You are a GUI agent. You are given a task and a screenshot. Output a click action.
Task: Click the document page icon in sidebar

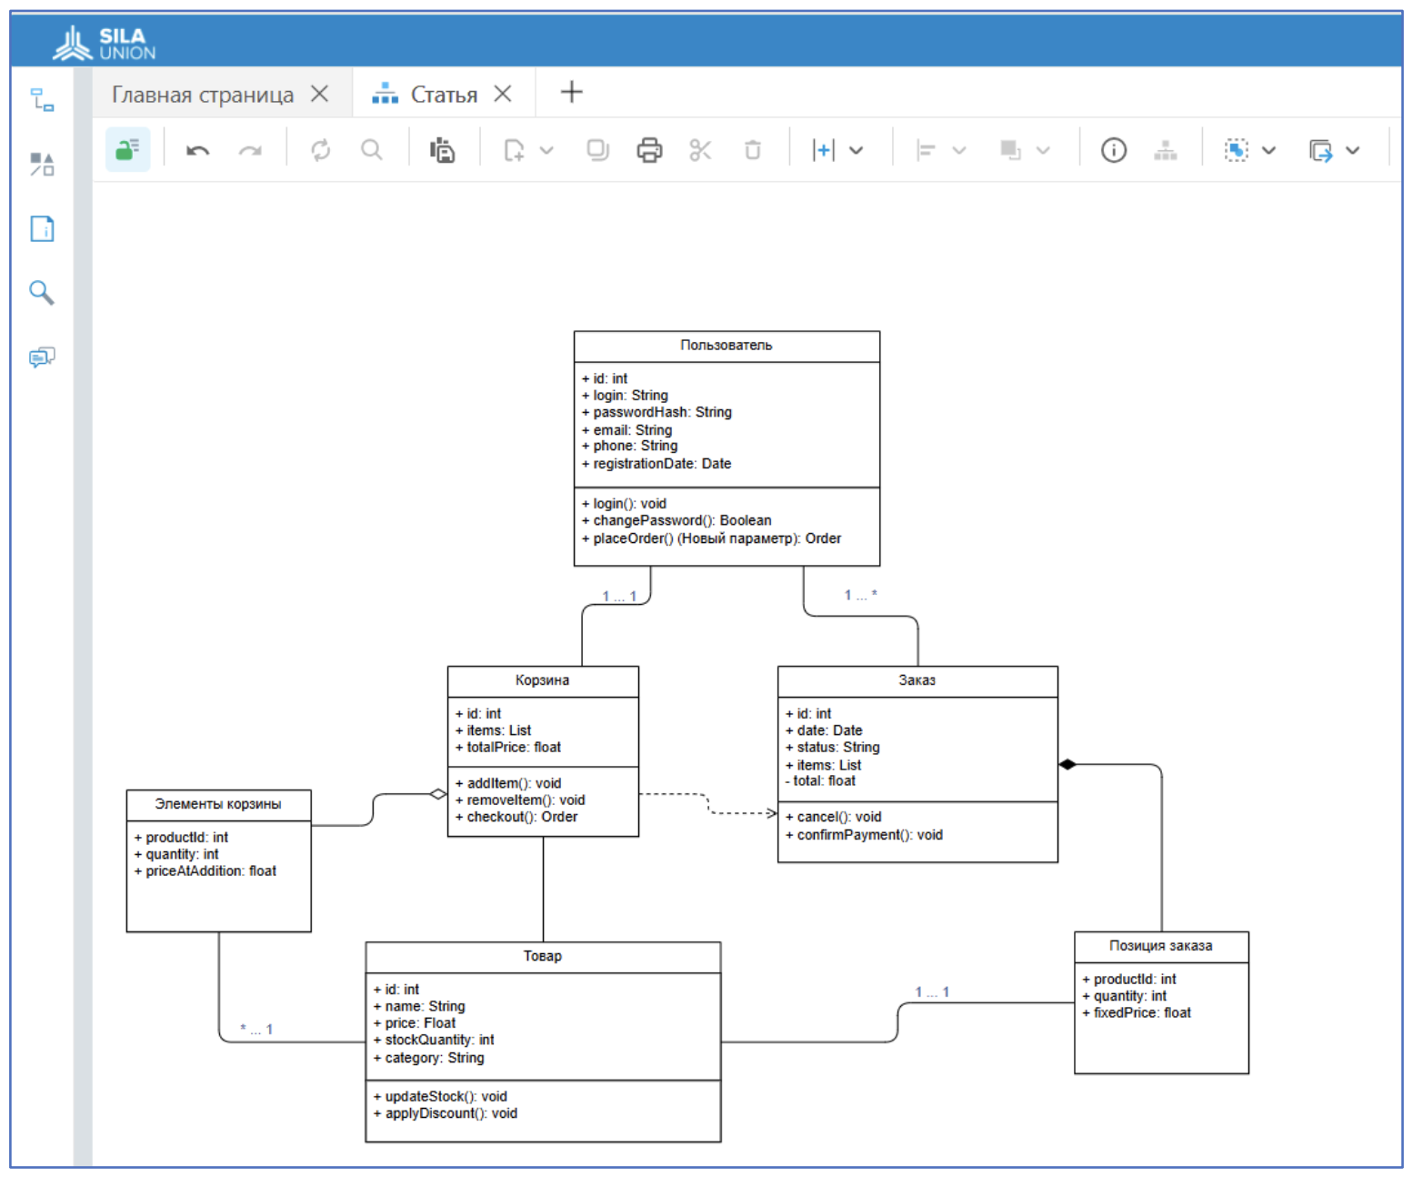(x=42, y=228)
